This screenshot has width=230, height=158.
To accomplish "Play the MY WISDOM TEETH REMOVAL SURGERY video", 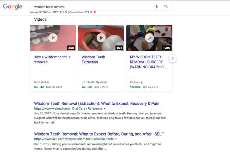I will point(149,38).
